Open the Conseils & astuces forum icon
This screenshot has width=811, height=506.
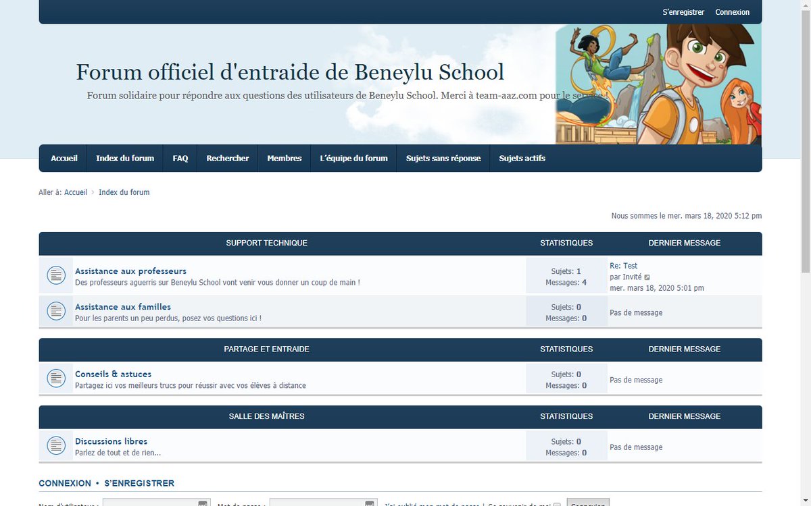[x=56, y=378]
